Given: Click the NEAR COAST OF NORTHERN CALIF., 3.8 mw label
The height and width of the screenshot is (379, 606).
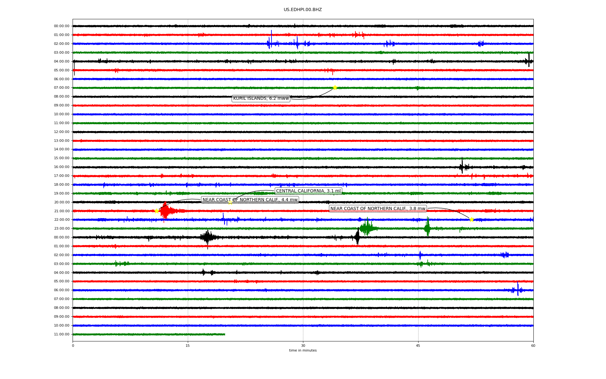Looking at the screenshot, I should point(378,208).
